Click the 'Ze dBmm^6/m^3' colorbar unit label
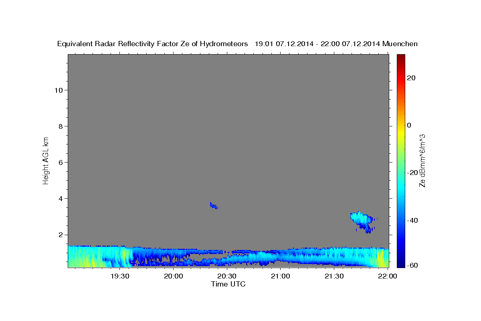The height and width of the screenshot is (321, 481). pos(422,160)
